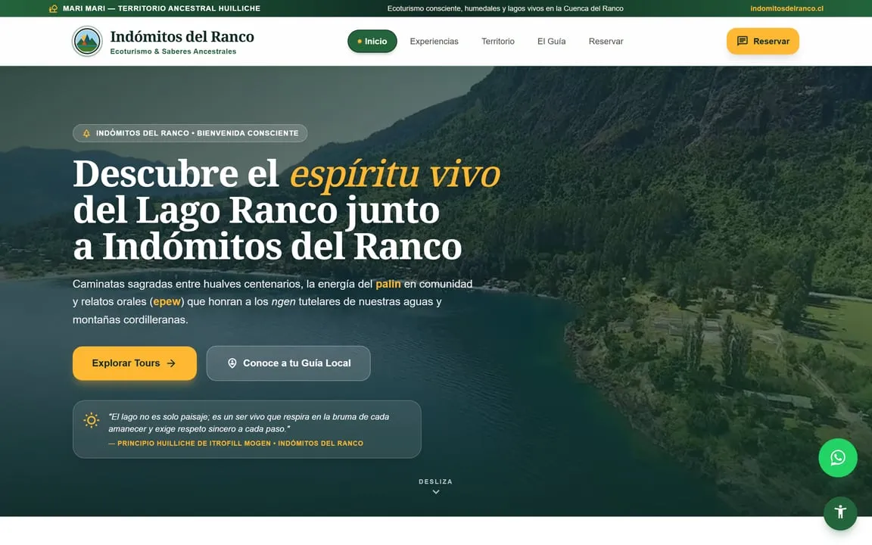The image size is (872, 545).
Task: Click 'Ecoturismo consciente, humedales y lagos' tagline
Action: pos(505,8)
